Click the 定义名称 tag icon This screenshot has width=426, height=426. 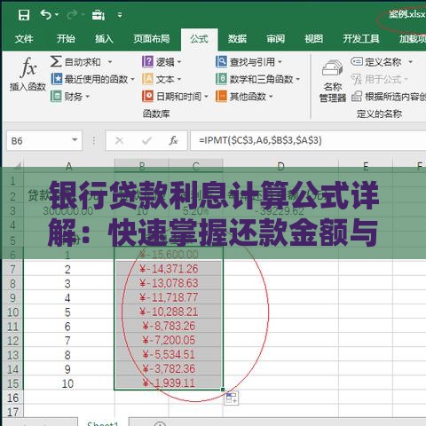tap(357, 61)
